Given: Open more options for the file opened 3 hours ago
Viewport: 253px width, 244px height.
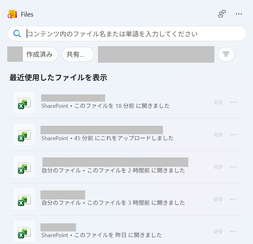Looking at the screenshot, I should coord(233,199).
